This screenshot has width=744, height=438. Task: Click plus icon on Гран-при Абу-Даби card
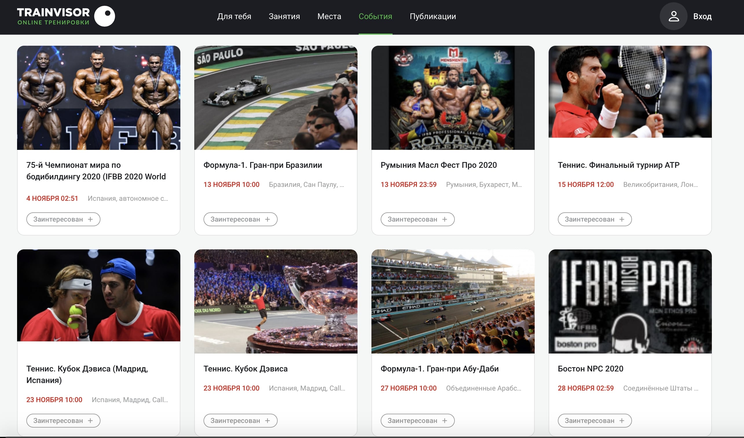coord(444,421)
